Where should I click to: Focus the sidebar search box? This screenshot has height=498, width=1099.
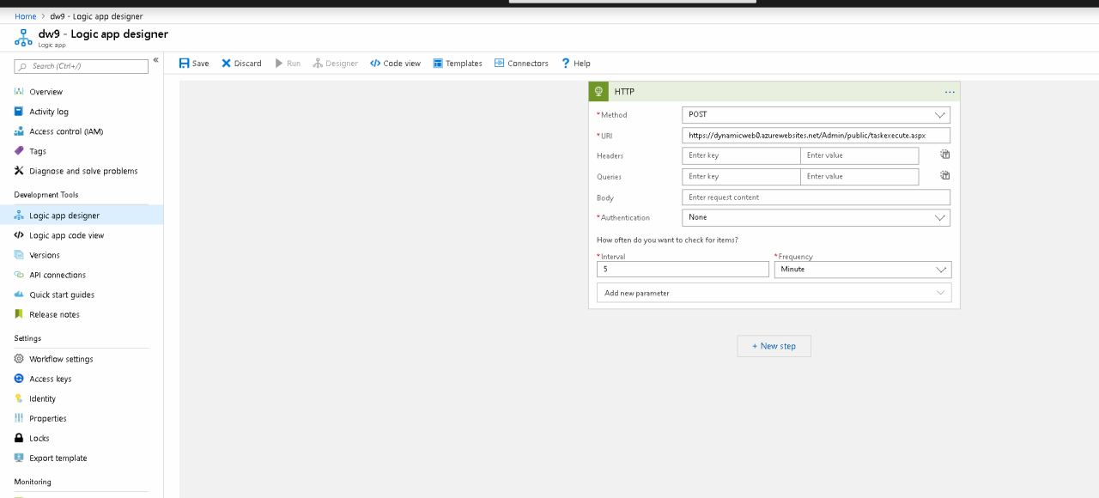pyautogui.click(x=86, y=66)
